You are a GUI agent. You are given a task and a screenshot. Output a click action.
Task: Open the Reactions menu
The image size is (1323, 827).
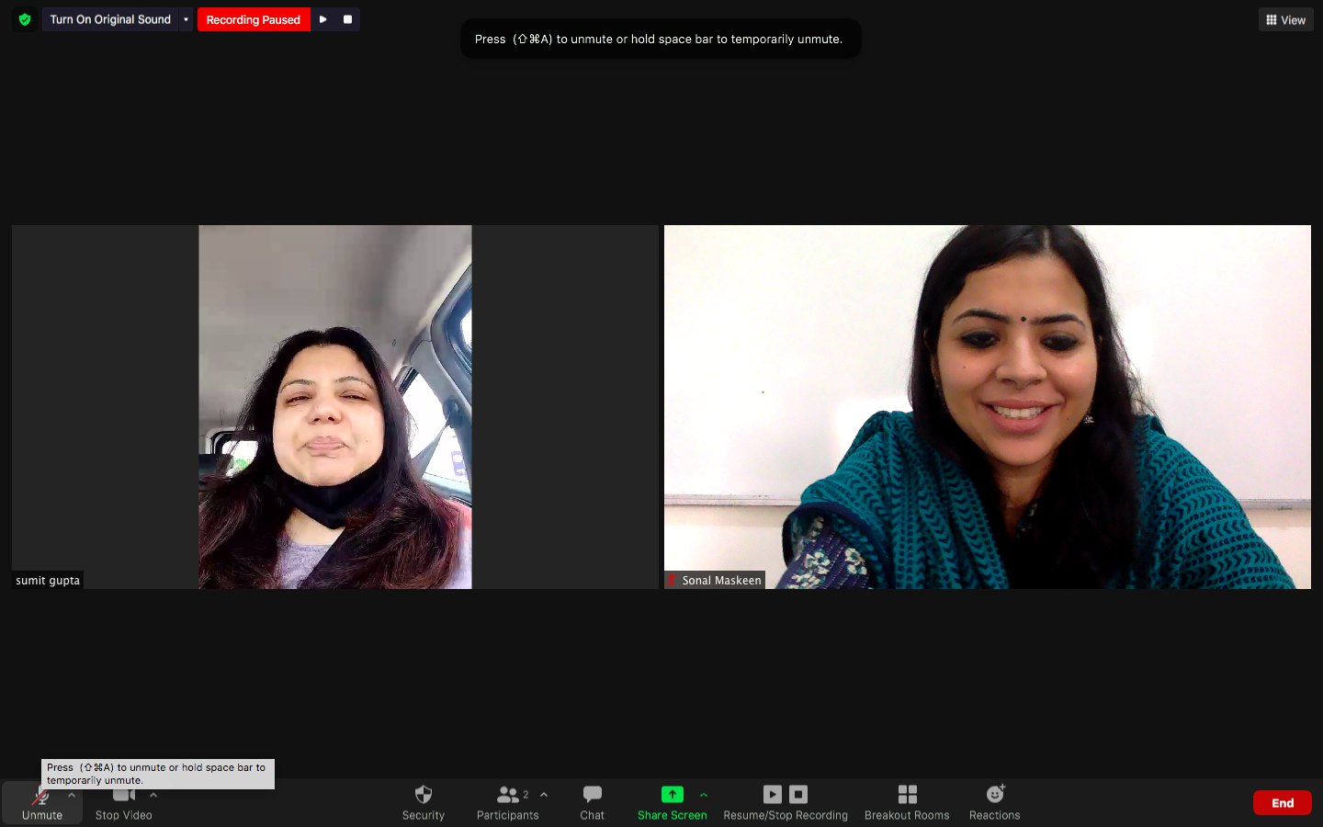(x=995, y=802)
